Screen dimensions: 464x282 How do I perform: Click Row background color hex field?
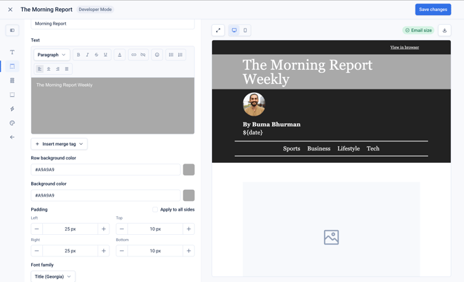click(x=106, y=170)
